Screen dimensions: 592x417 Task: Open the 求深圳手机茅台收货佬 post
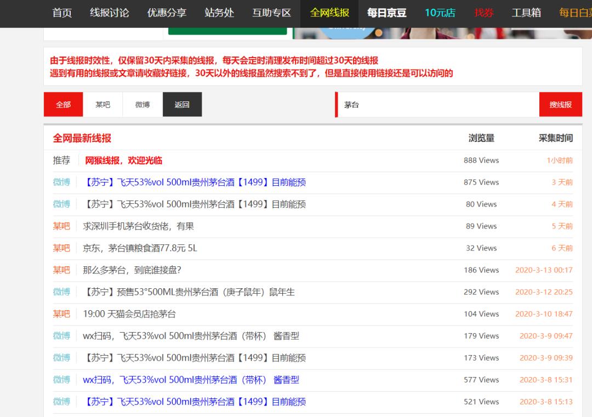pyautogui.click(x=137, y=226)
